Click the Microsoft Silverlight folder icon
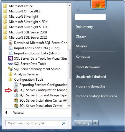The height and width of the screenshot is (132, 125). point(5,16)
